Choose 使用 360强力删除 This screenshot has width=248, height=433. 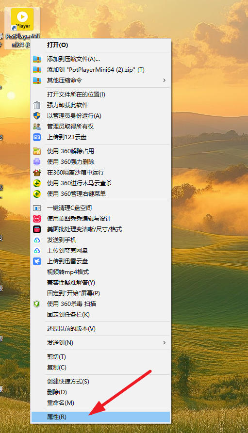(x=100, y=162)
